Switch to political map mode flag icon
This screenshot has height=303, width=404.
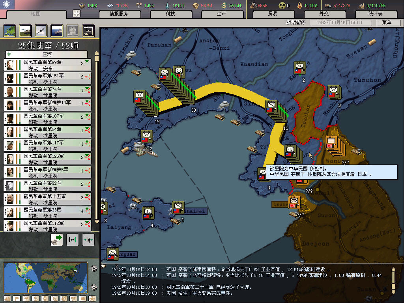17,299
